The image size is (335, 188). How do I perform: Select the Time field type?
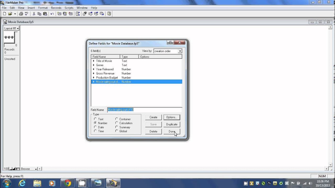pos(99,131)
